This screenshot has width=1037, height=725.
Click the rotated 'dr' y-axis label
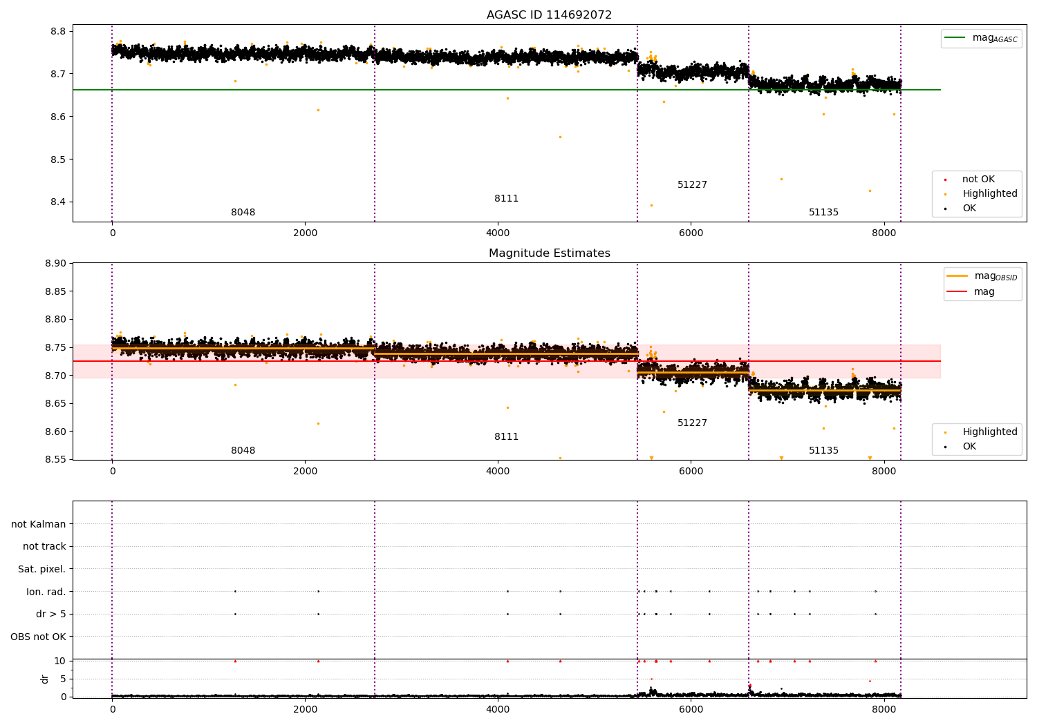point(45,679)
